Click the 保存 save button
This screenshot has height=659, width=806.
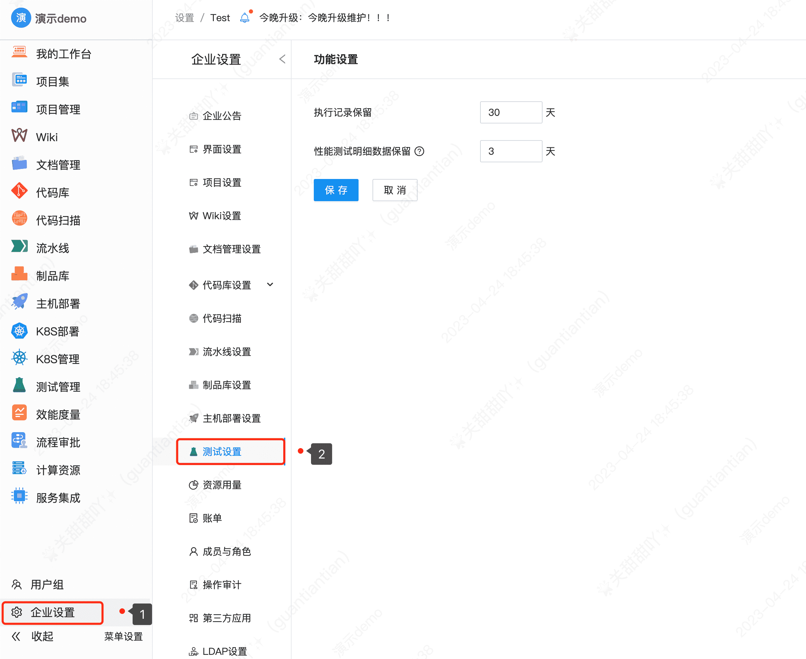coord(336,190)
